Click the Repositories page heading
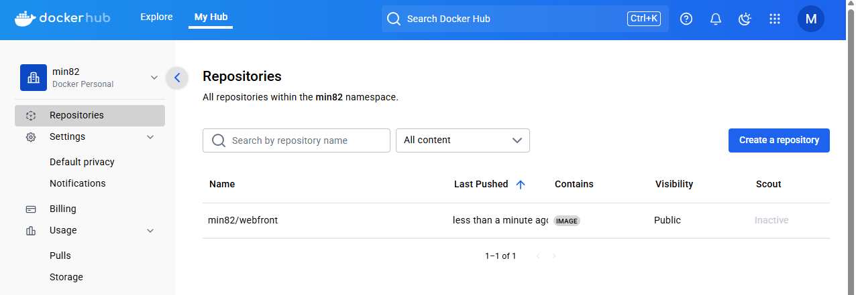Image resolution: width=856 pixels, height=295 pixels. (242, 76)
